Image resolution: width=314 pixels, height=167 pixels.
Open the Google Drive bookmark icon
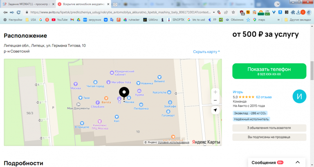78,20
